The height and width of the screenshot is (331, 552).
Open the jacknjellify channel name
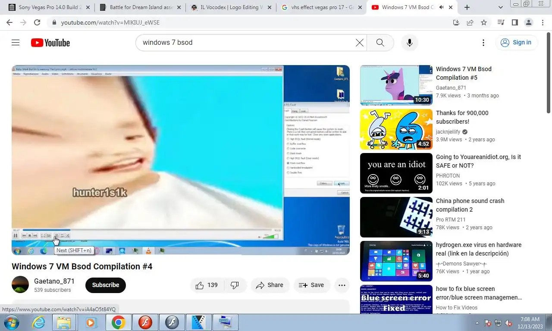pos(448,131)
